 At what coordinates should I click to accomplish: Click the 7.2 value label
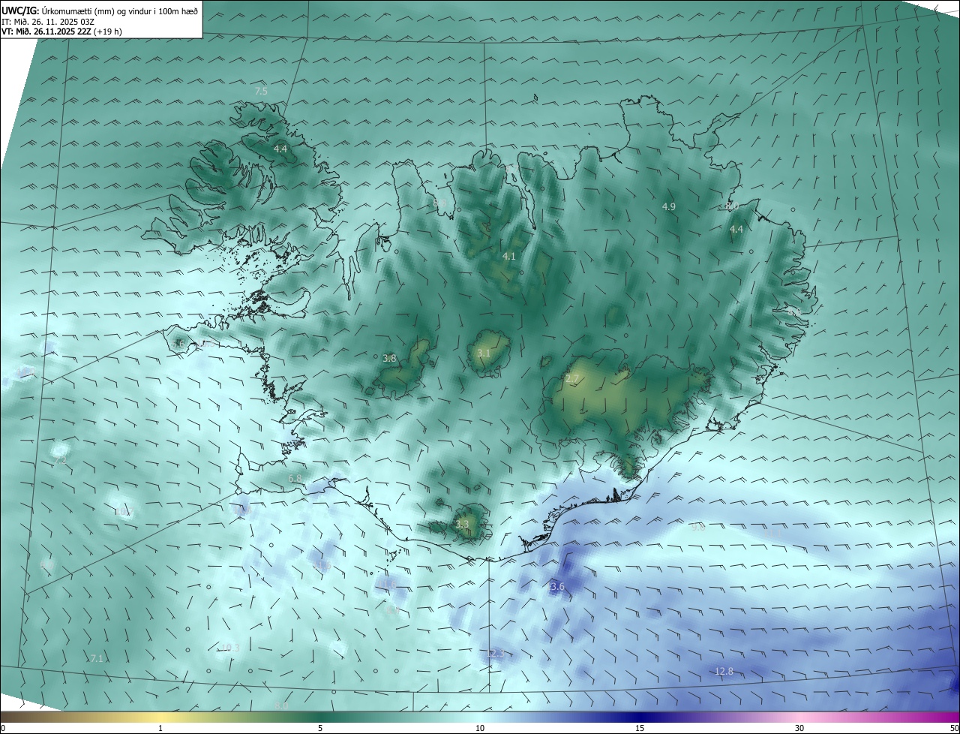tap(59, 461)
